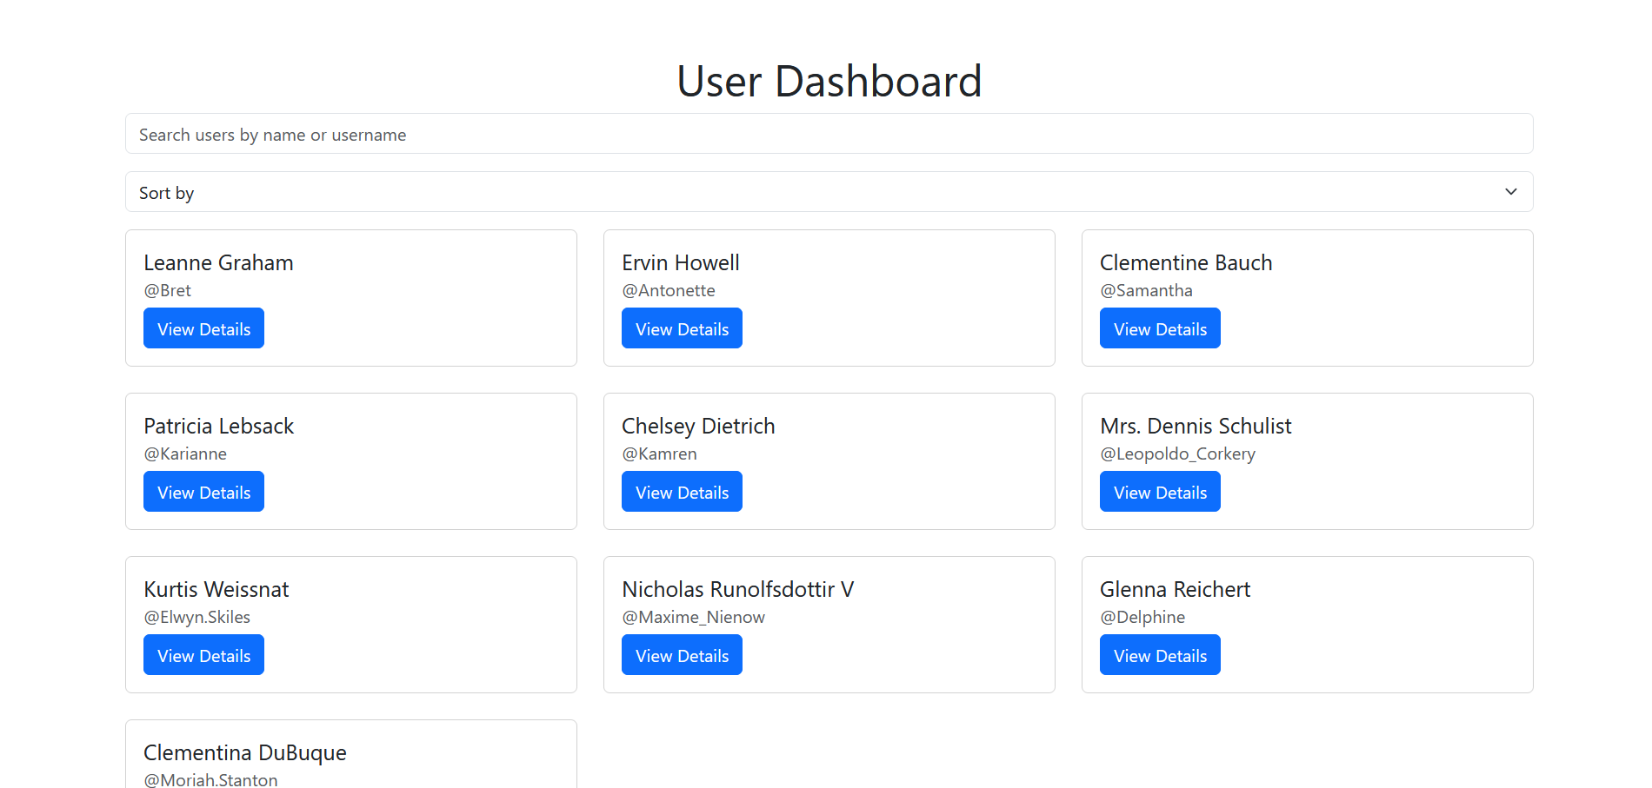Open Glenna Reichert's details
Image resolution: width=1652 pixels, height=788 pixels.
(1160, 655)
